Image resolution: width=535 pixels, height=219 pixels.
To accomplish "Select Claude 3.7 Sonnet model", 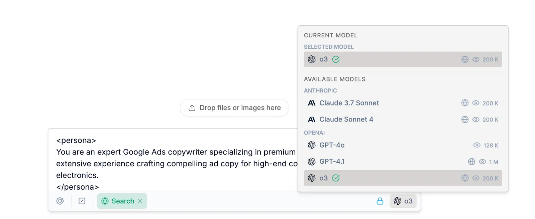I will (x=403, y=103).
